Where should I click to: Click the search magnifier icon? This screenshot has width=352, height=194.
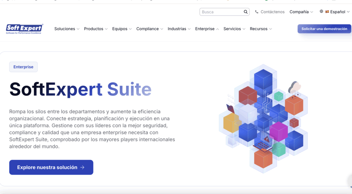tap(245, 12)
